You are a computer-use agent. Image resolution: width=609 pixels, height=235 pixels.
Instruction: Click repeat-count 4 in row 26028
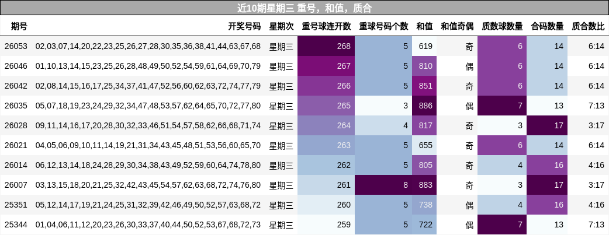(x=383, y=125)
